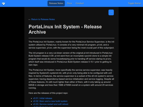The width and height of the screenshot is (143, 107).
Task: Click the PortaLinux logo icon
Action: (x=3, y=4)
